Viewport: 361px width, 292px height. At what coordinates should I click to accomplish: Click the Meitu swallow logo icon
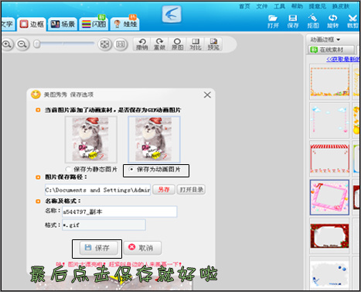[x=172, y=14]
